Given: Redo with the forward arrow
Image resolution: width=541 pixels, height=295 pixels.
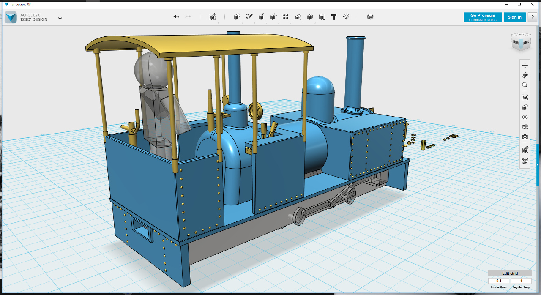Looking at the screenshot, I should pyautogui.click(x=188, y=17).
